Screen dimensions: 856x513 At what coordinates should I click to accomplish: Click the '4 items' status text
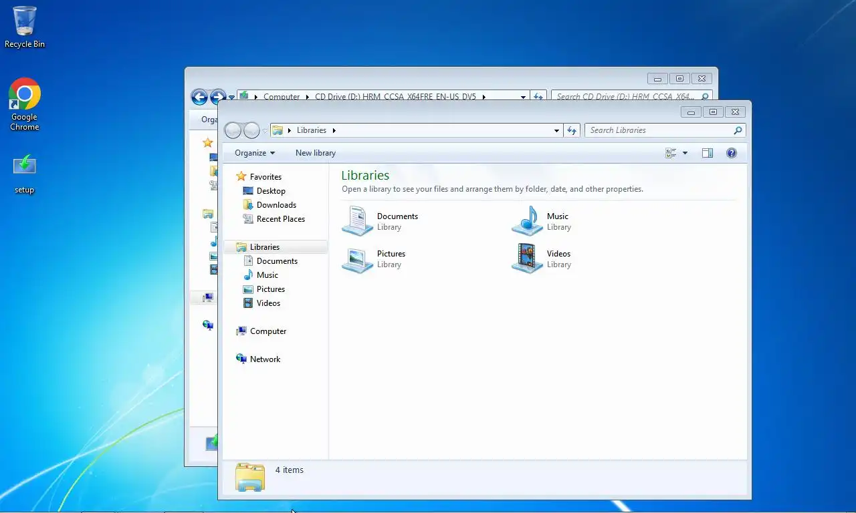pos(290,470)
